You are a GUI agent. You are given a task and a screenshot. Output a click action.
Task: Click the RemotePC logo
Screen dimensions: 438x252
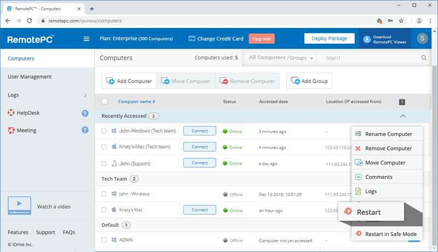(31, 39)
